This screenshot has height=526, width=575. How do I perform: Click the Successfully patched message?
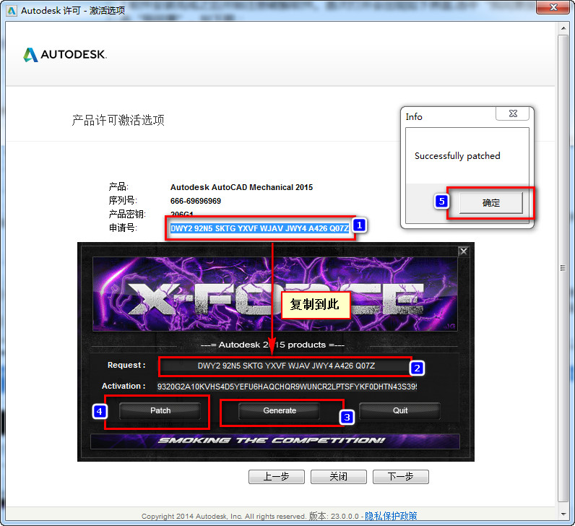click(x=457, y=156)
